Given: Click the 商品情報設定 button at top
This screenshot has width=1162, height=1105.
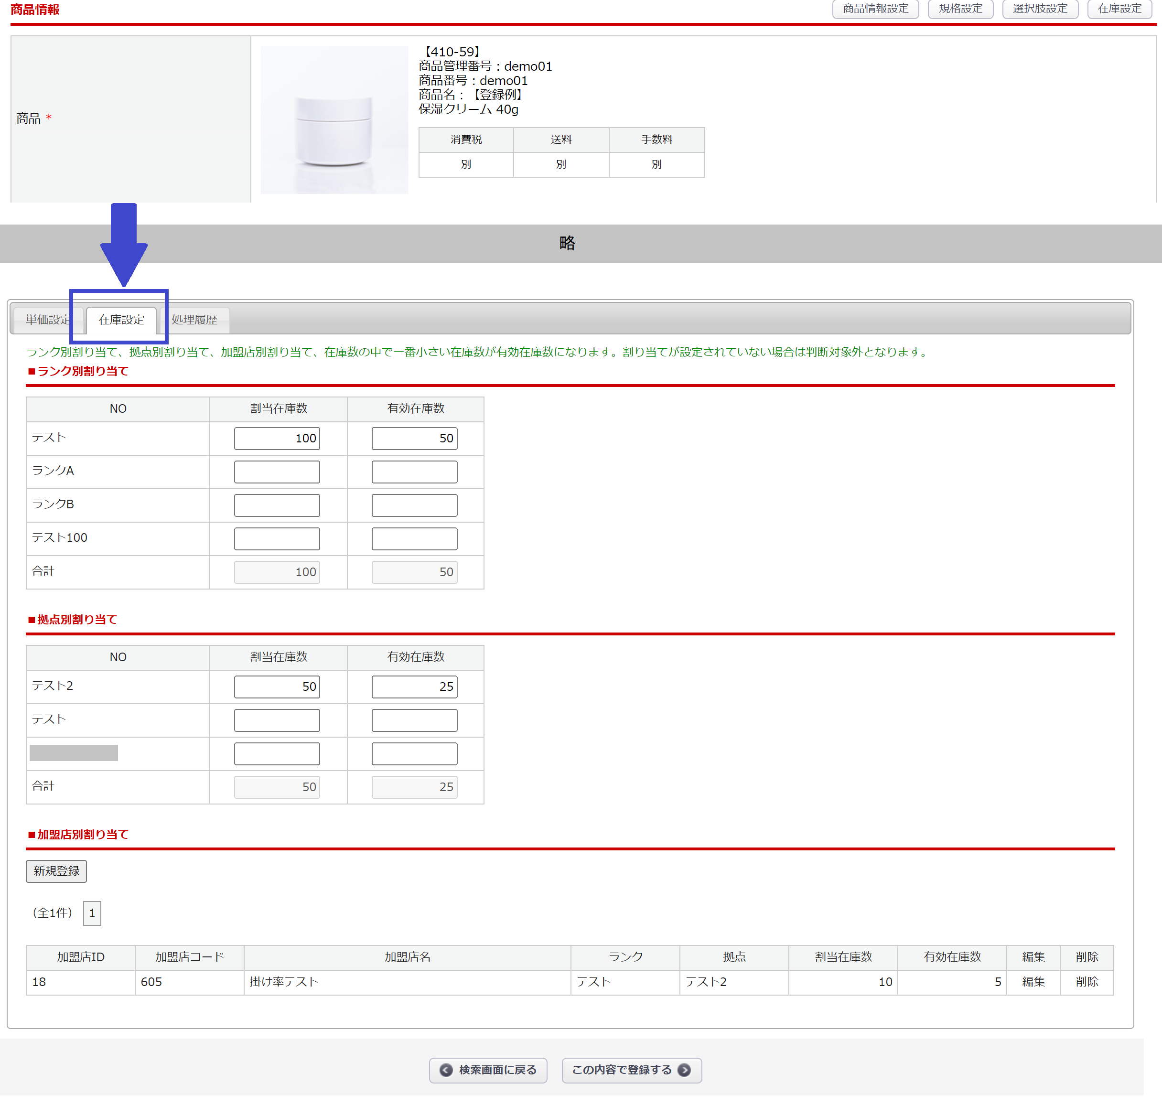Looking at the screenshot, I should [875, 8].
